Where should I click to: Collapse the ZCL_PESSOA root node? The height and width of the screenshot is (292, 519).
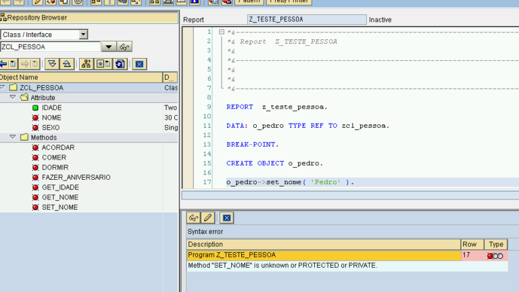(x=3, y=88)
